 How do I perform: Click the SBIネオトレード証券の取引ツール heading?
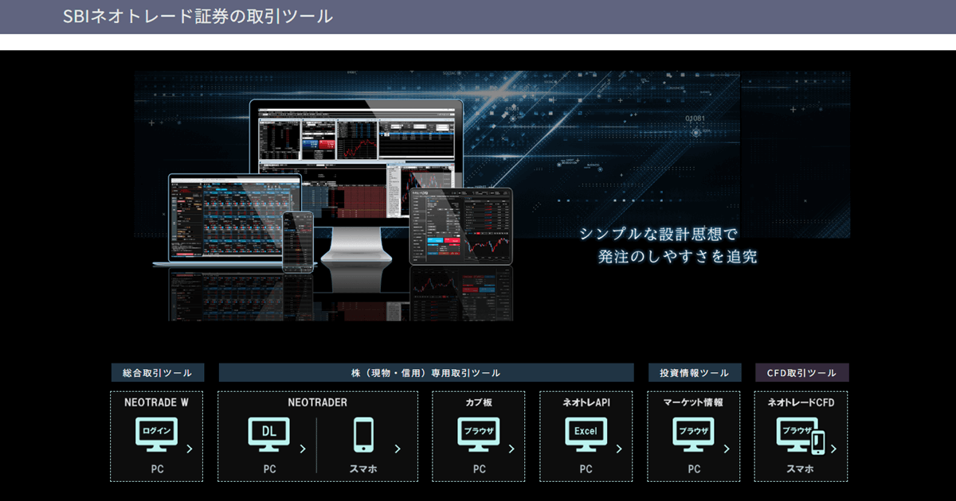pos(198,17)
